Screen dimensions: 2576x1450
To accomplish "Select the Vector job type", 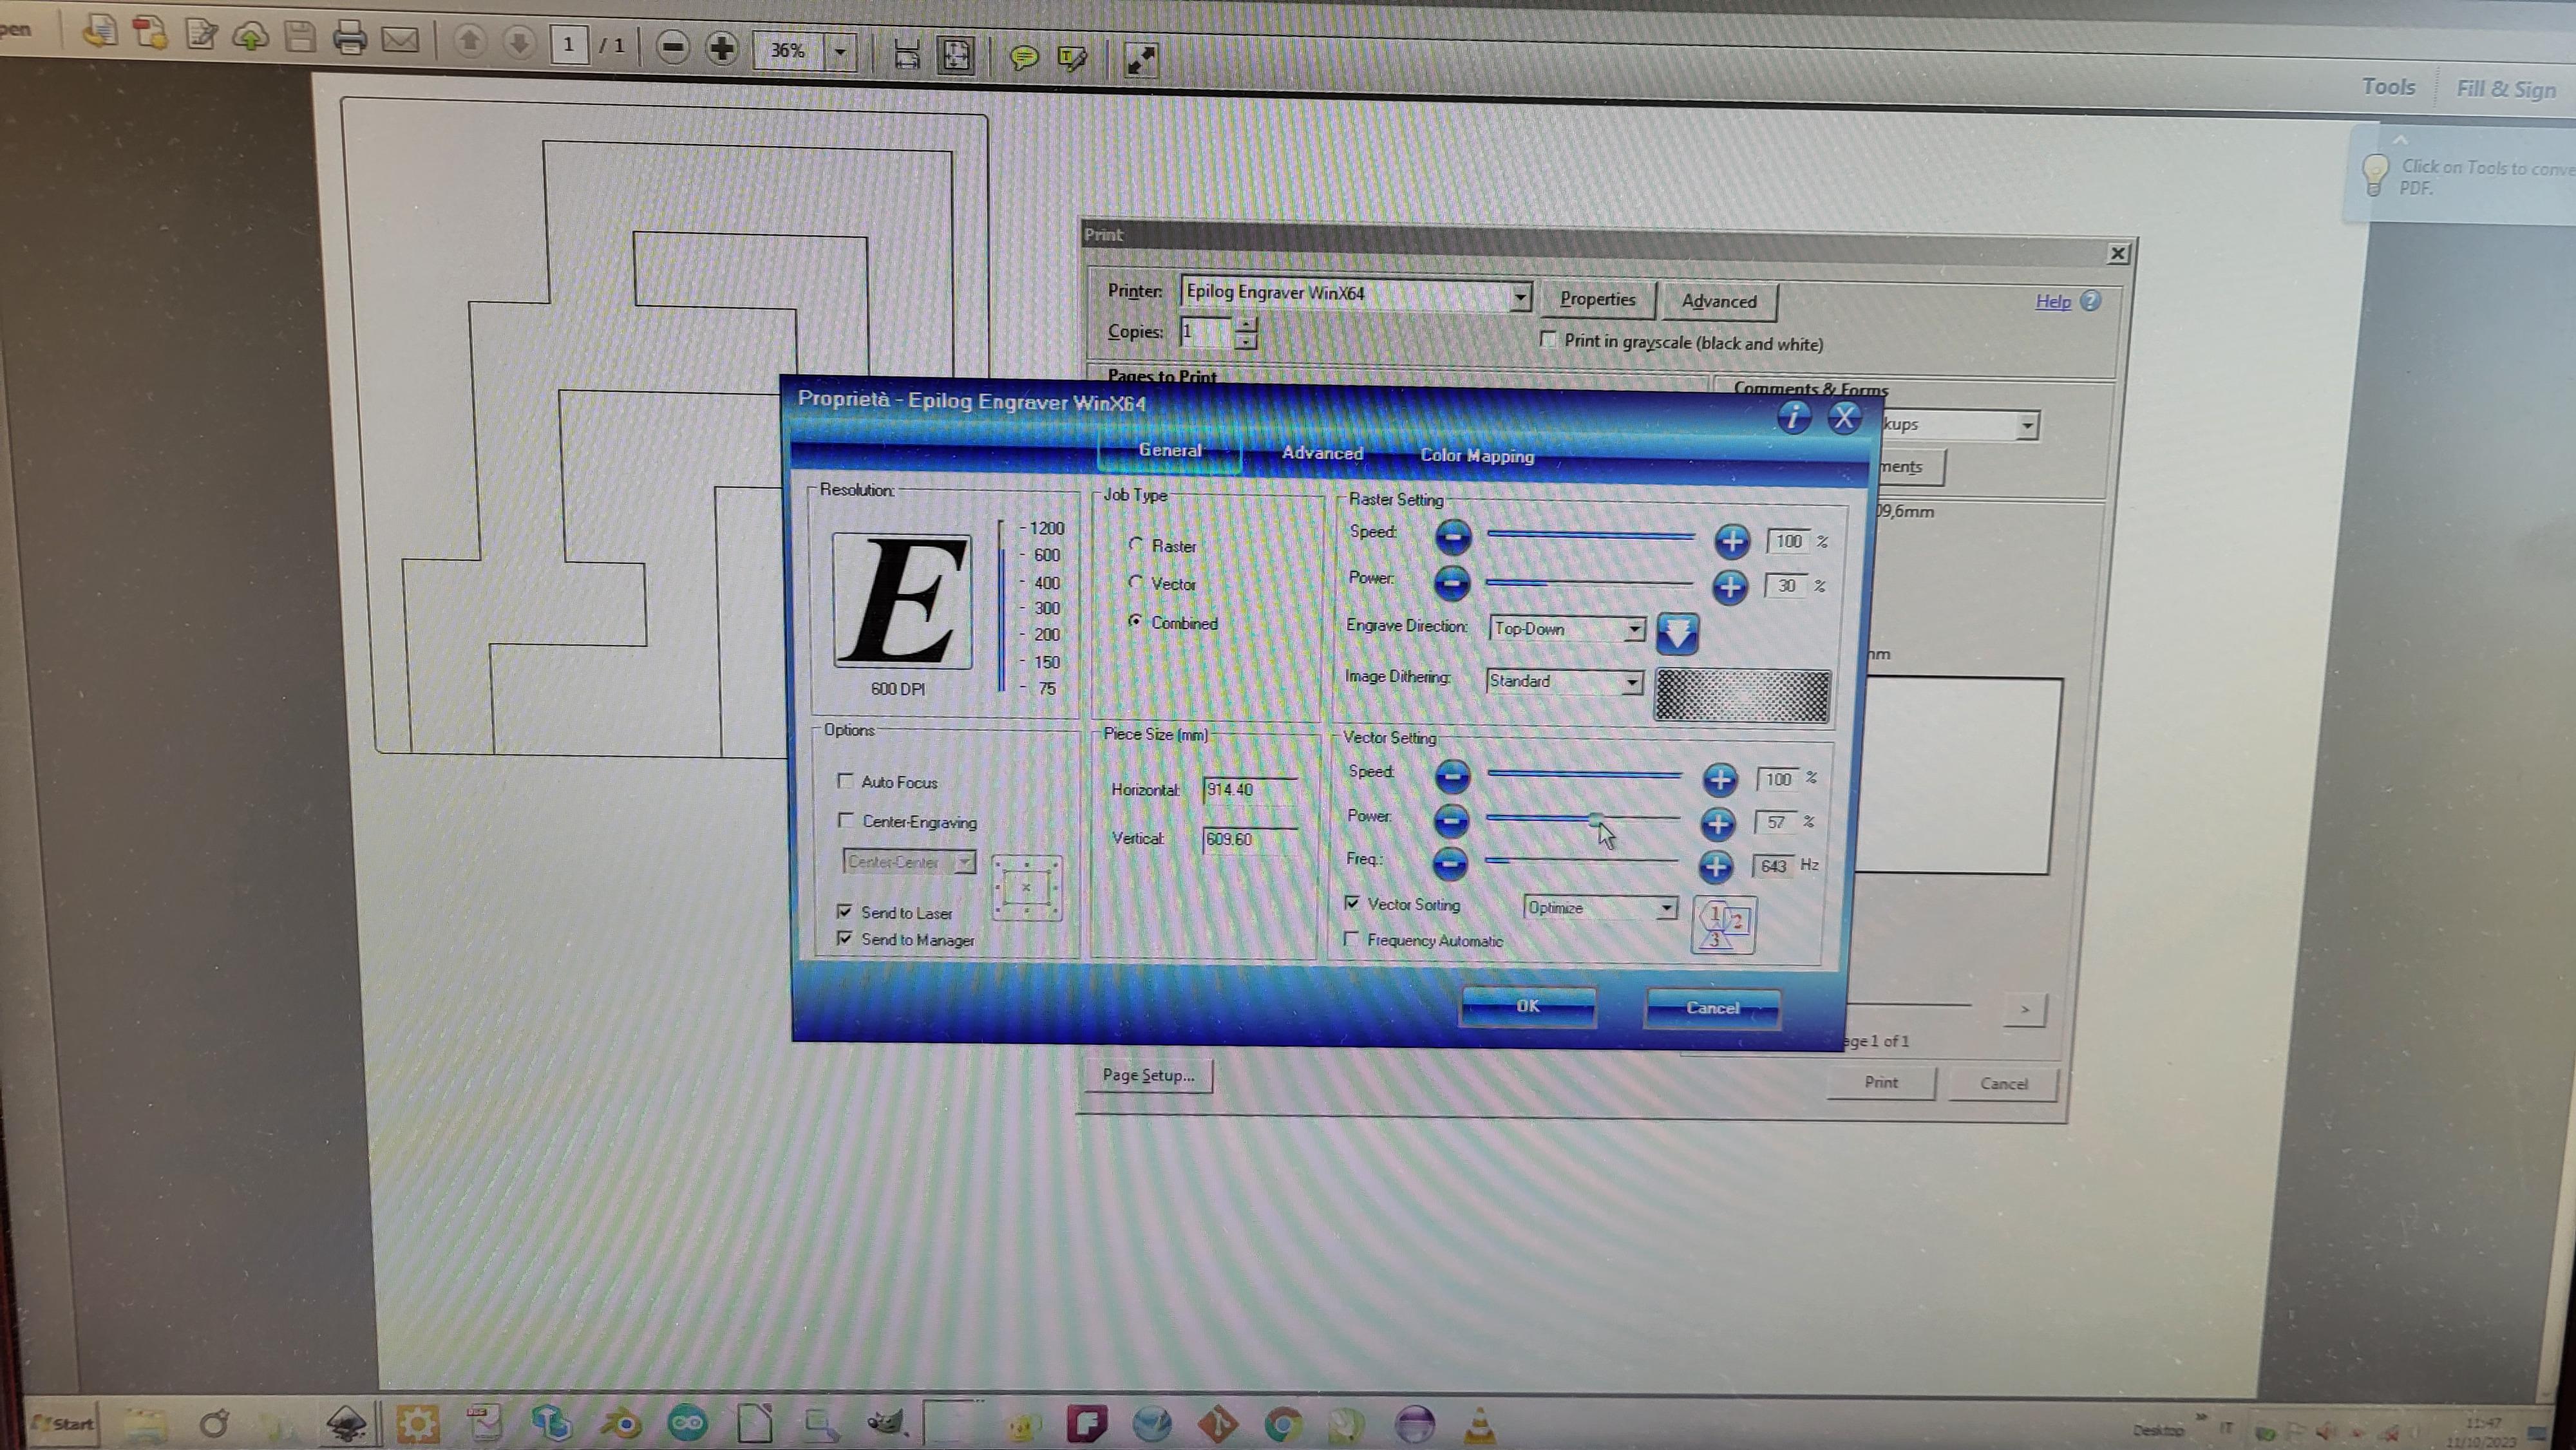I will (1136, 582).
